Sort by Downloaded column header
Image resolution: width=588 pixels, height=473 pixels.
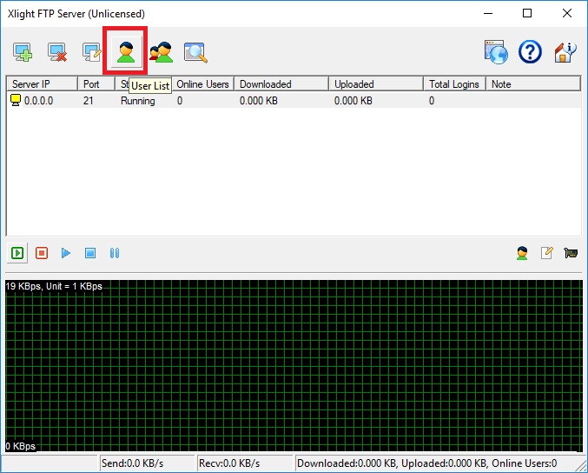tap(281, 84)
